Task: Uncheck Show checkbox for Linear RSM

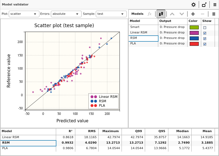Action: [205, 33]
